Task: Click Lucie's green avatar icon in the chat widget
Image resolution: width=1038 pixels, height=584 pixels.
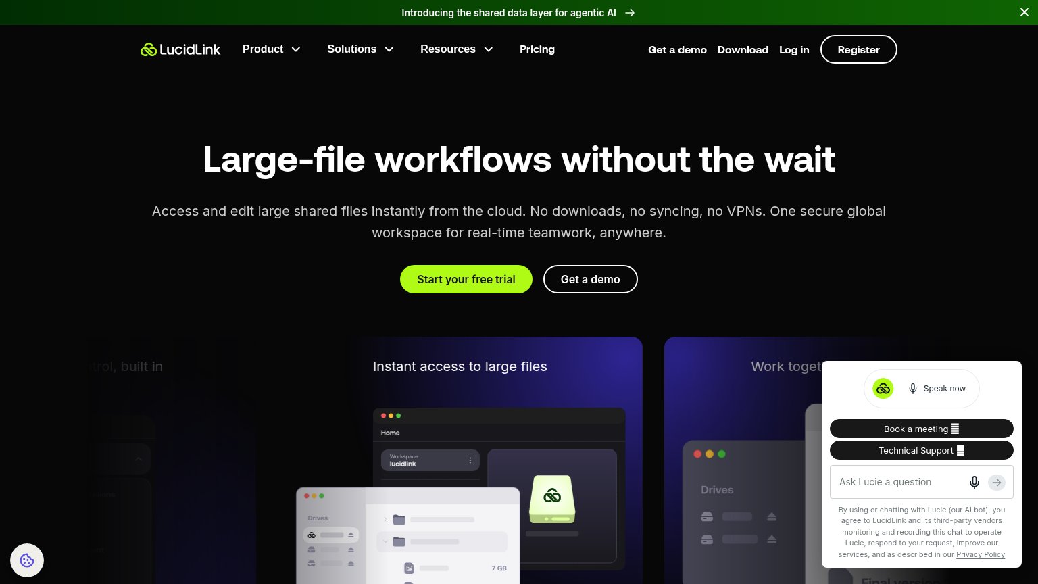Action: [x=883, y=389]
